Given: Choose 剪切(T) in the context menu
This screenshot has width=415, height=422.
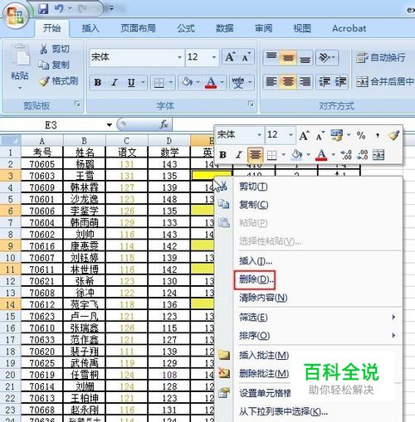Looking at the screenshot, I should tap(309, 187).
